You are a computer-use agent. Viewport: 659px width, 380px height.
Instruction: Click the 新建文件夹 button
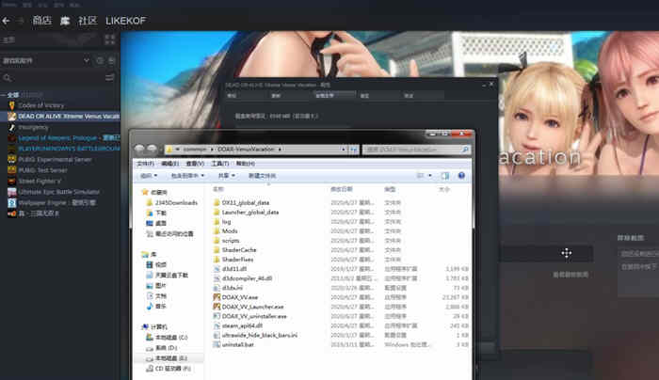(262, 175)
